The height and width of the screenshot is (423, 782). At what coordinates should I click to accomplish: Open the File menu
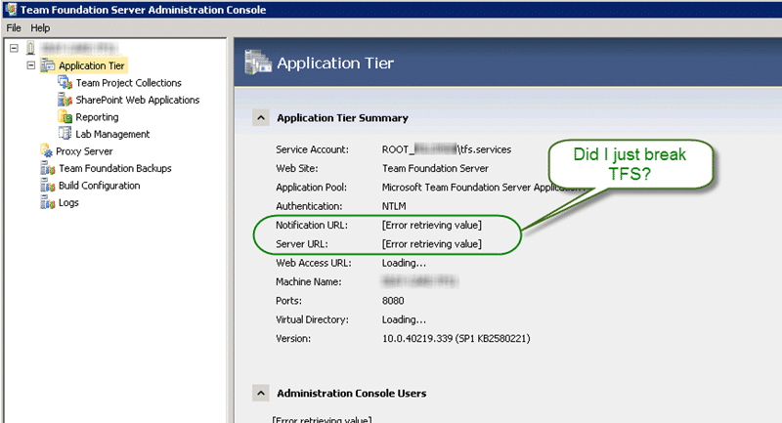tap(14, 28)
